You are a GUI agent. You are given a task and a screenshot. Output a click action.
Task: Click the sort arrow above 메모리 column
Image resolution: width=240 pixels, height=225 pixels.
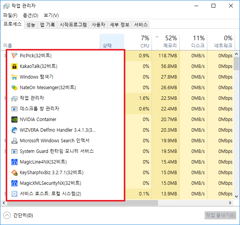(x=157, y=37)
